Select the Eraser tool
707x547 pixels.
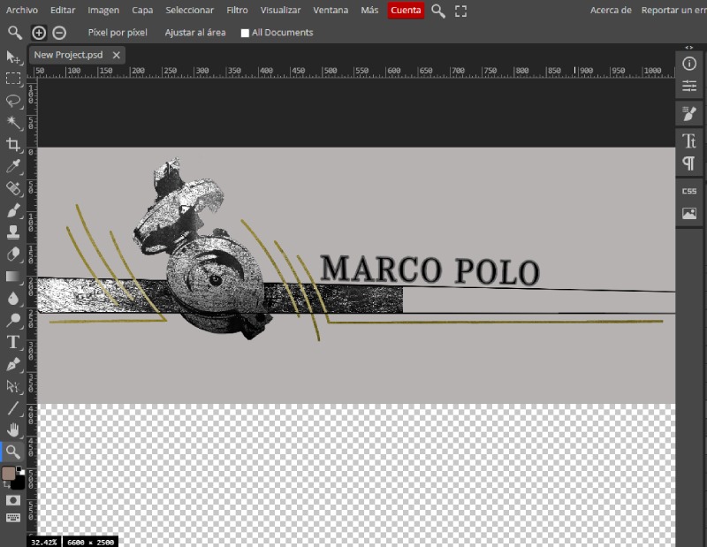click(13, 255)
